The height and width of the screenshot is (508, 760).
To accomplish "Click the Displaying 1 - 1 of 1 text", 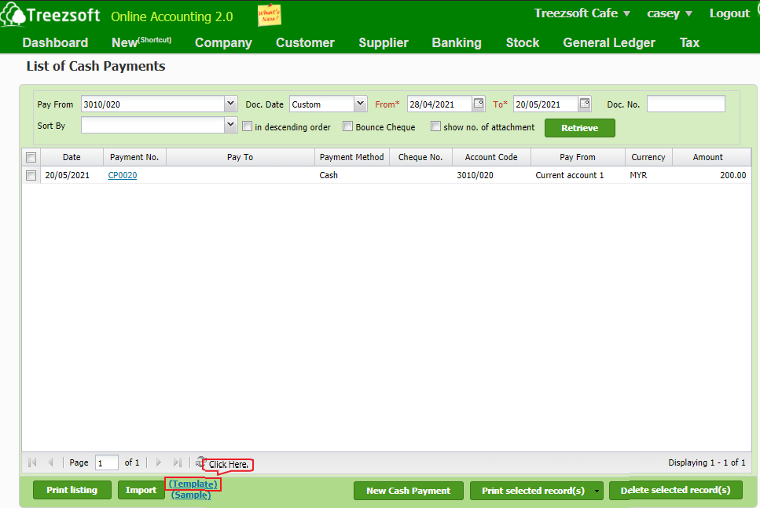I will (707, 462).
